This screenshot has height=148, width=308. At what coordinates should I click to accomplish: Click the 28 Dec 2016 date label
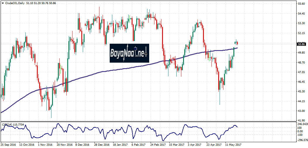click(102, 145)
